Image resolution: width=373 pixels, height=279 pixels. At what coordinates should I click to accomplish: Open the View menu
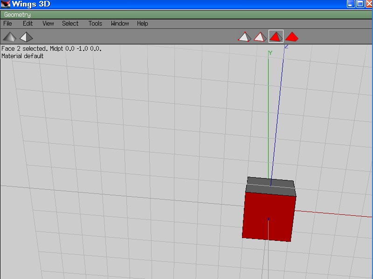(48, 24)
